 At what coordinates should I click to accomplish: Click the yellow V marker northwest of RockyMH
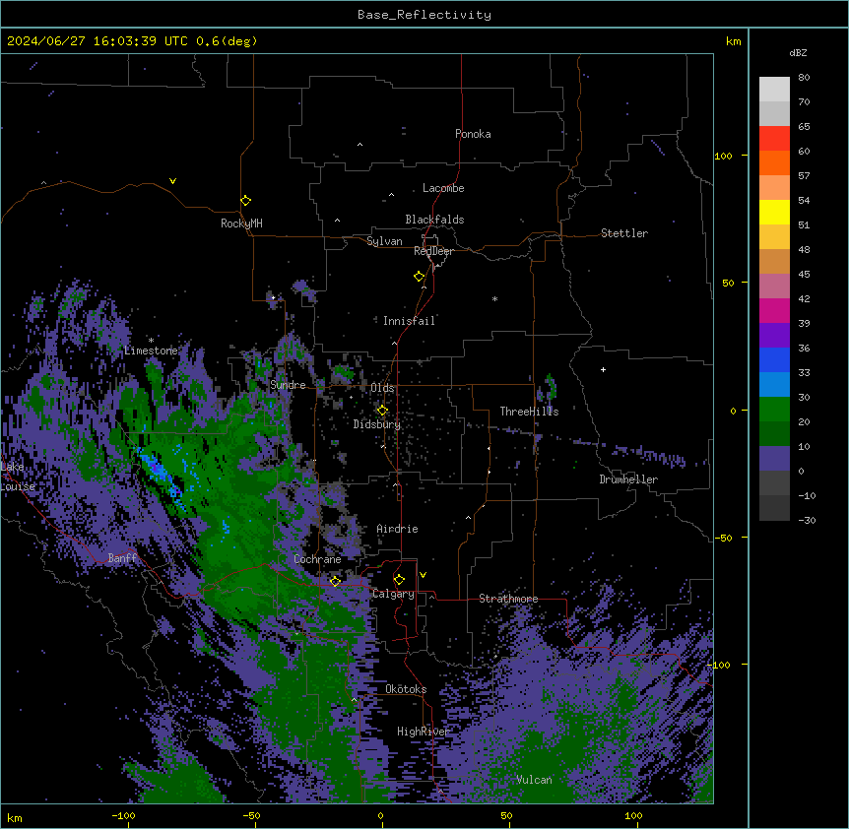tap(172, 181)
